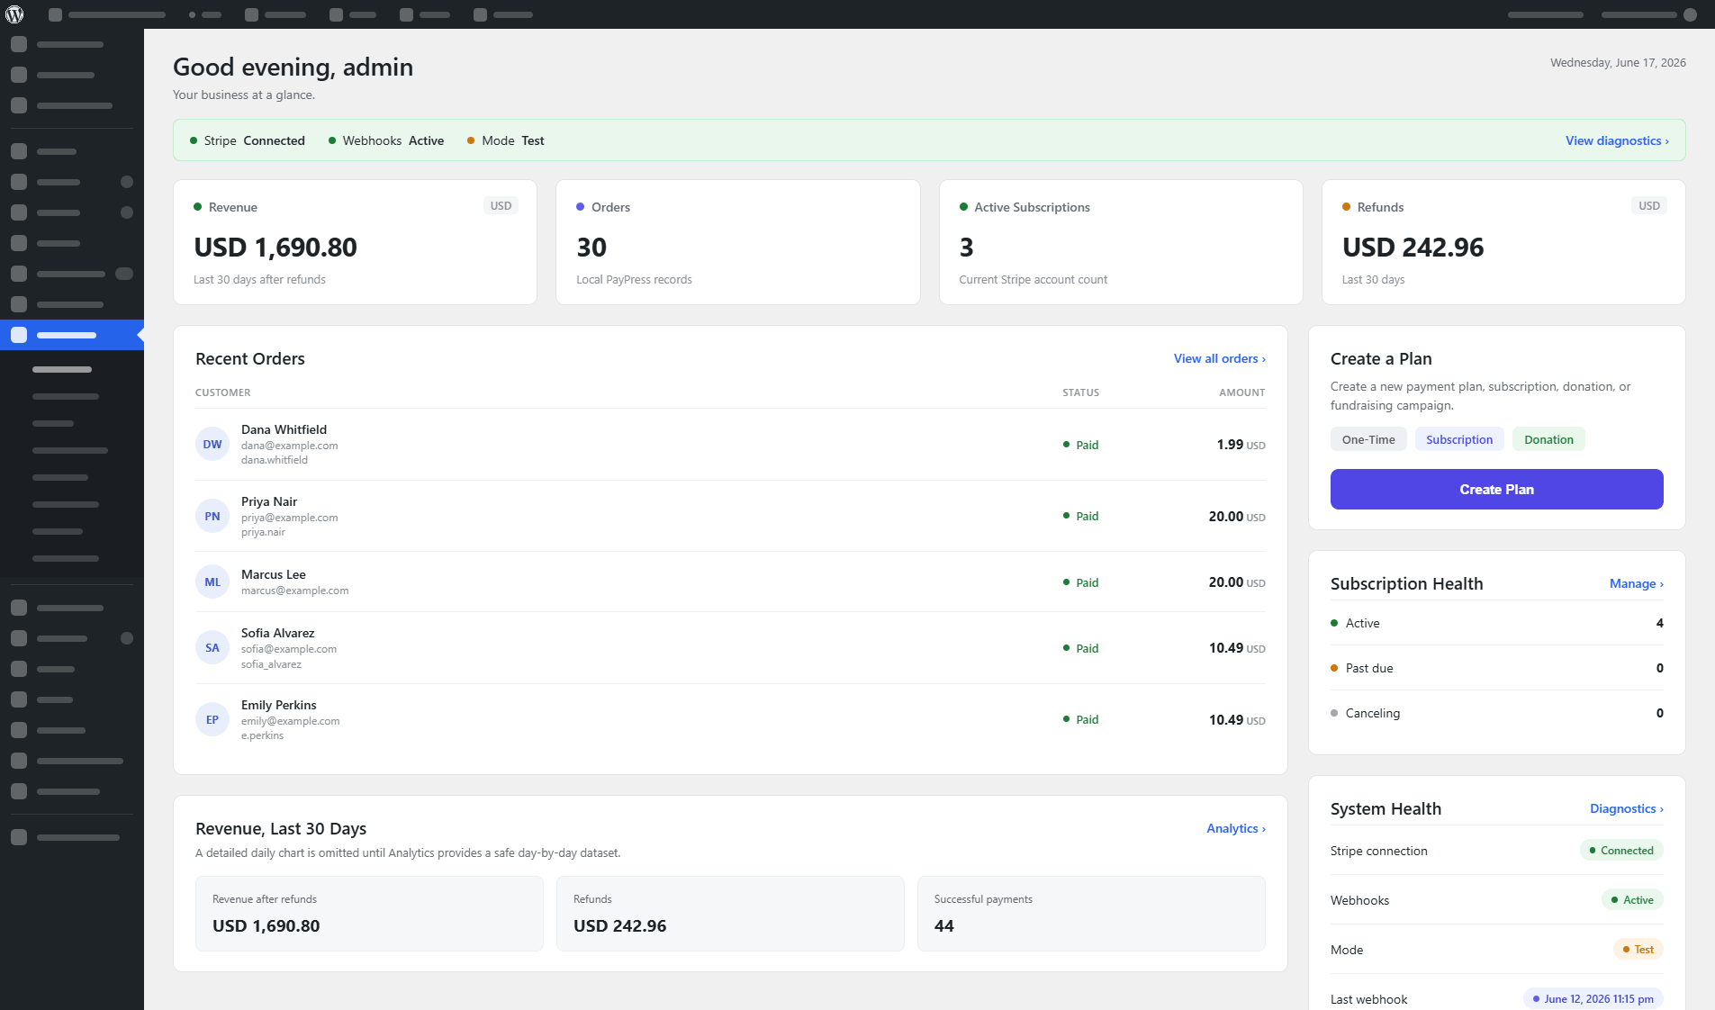
Task: Click the highlighted active sidebar menu item
Action: [72, 335]
